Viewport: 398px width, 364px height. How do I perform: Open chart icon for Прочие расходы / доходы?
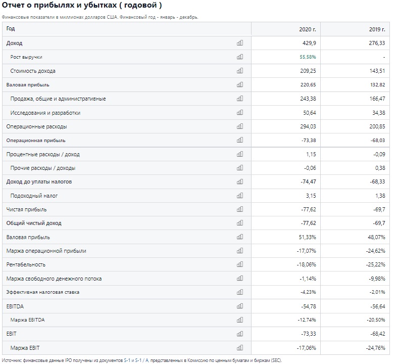click(x=239, y=168)
